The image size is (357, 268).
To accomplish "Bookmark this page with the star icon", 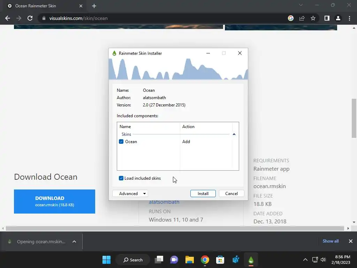I will [x=313, y=18].
